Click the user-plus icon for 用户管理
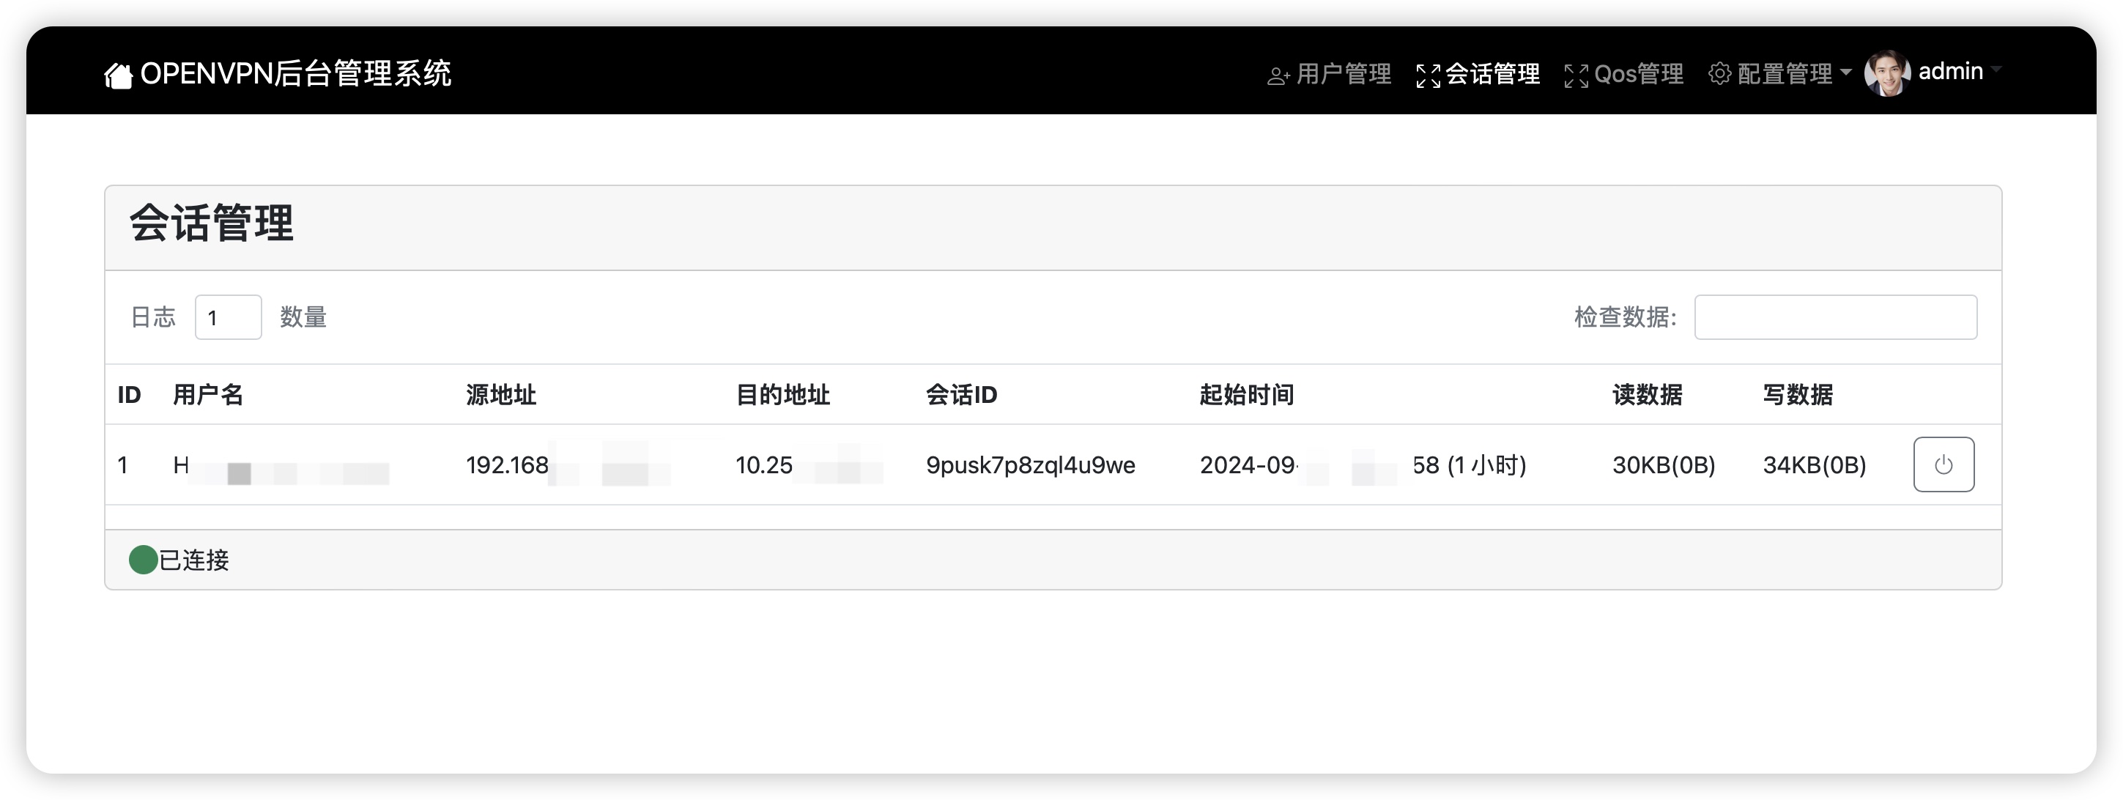2123x800 pixels. [1278, 75]
